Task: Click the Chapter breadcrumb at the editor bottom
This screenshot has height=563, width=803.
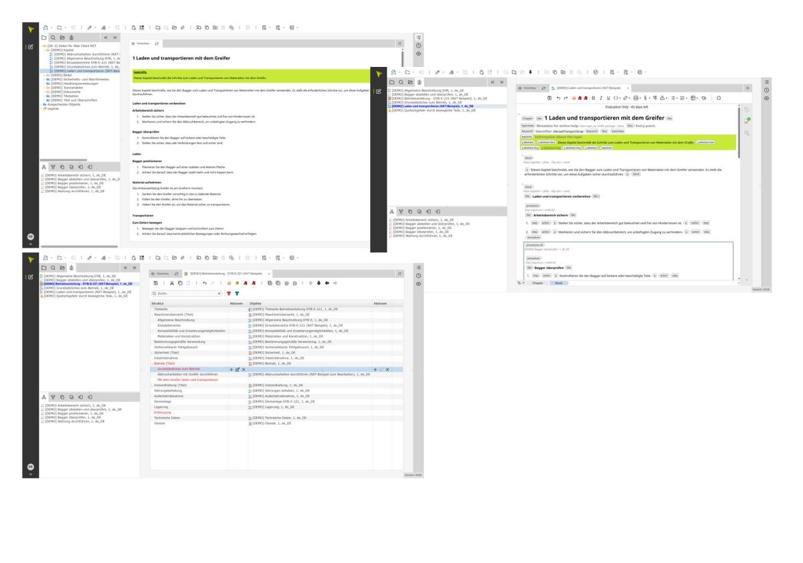Action: click(537, 283)
